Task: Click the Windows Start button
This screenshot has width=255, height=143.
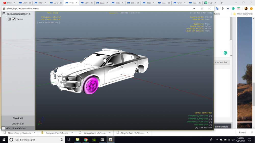Action: (4, 140)
